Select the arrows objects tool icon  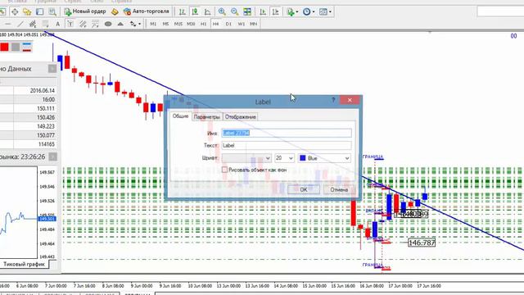click(x=133, y=24)
